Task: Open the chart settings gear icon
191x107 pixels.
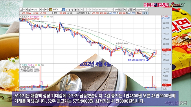Action: 134,10
